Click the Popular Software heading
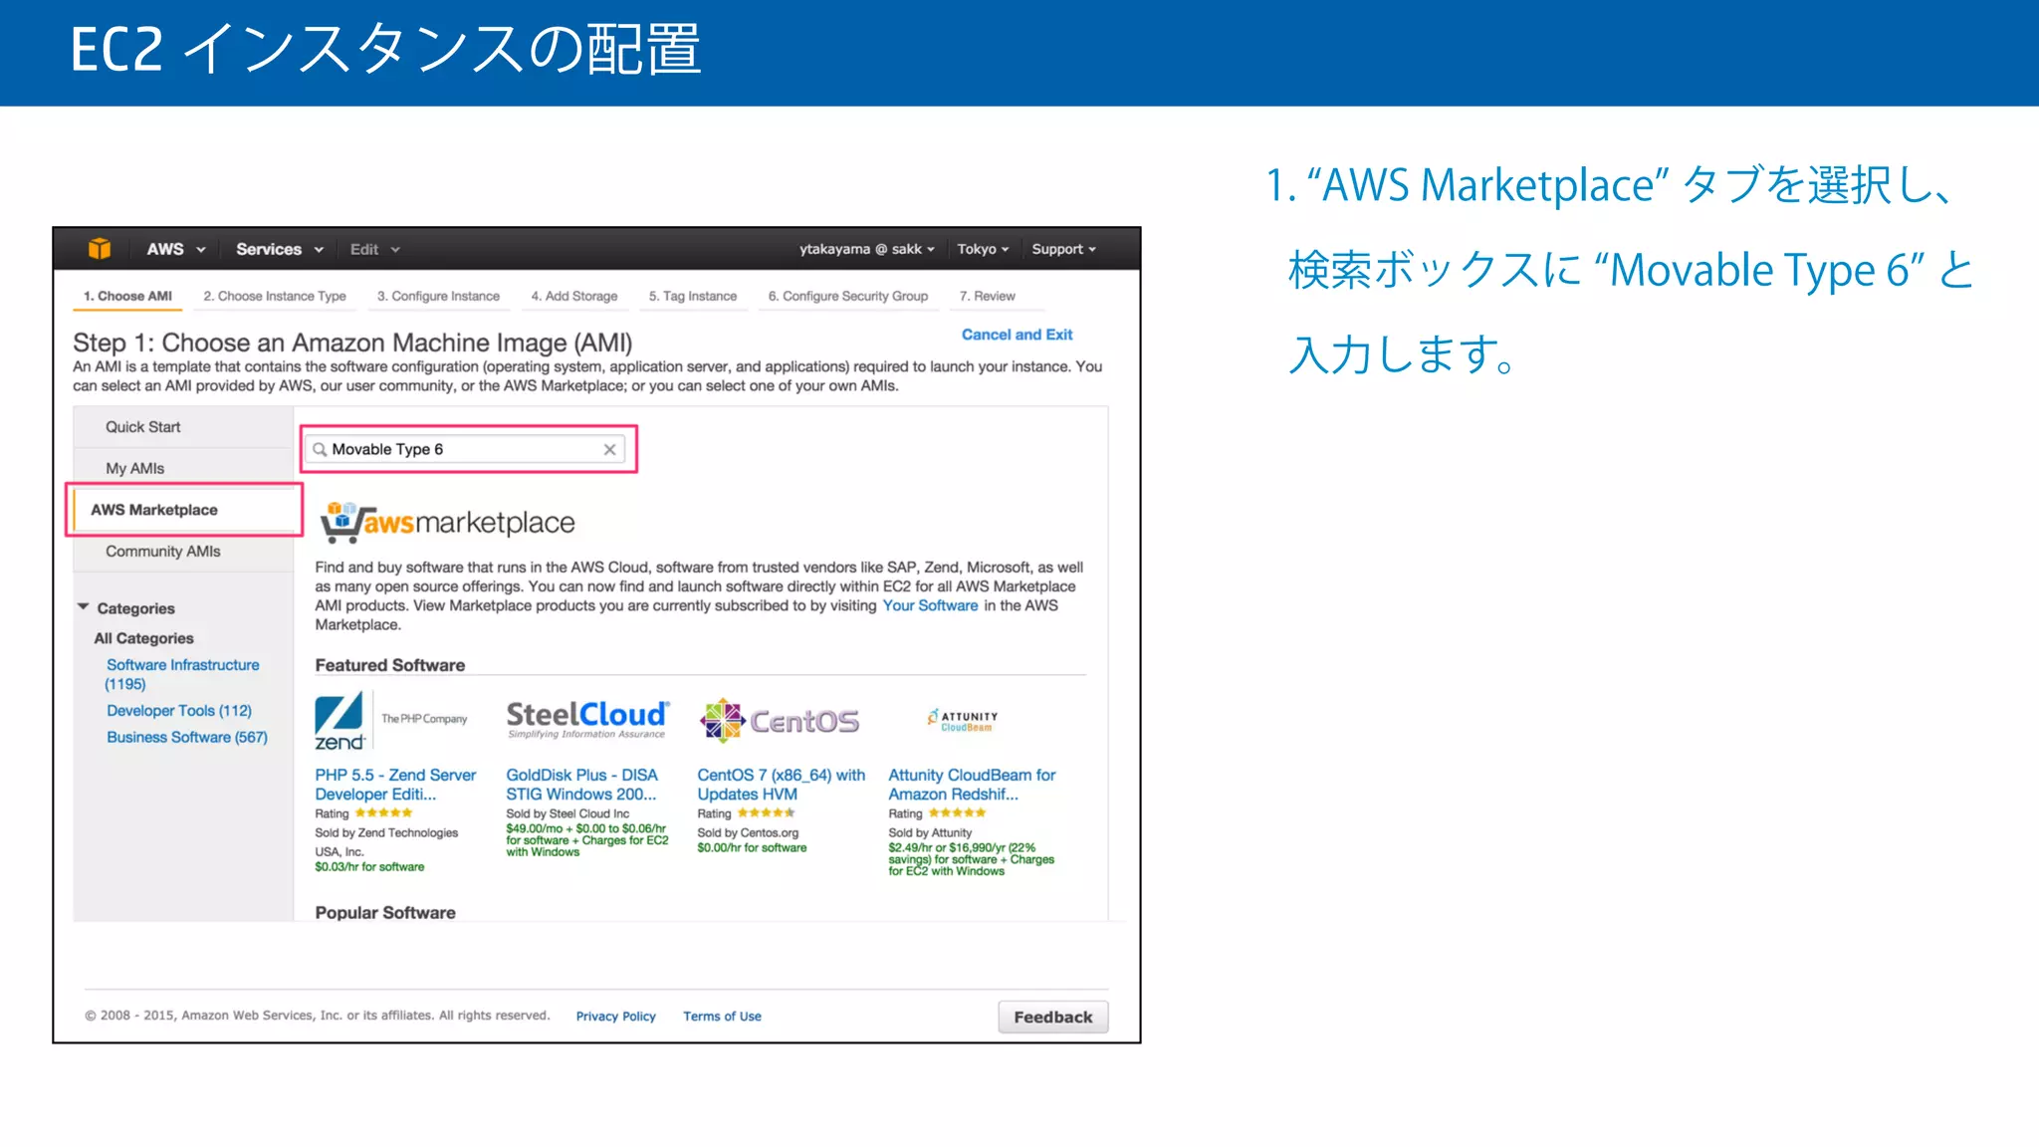Screen dimensions: 2039x1147 pos(385,912)
